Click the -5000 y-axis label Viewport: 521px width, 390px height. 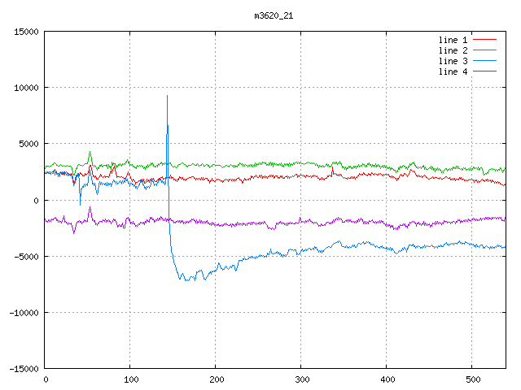pos(26,256)
